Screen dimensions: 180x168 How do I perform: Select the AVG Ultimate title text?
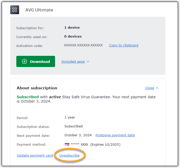[39, 10]
